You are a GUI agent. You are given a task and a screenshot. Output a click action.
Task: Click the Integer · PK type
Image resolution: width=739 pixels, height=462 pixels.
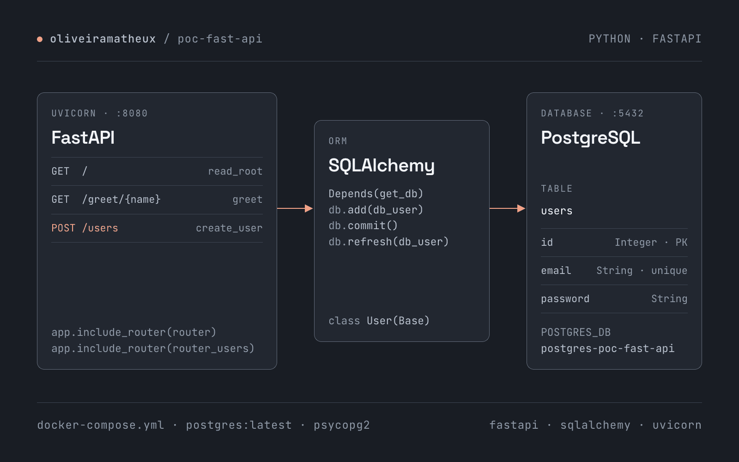point(651,243)
